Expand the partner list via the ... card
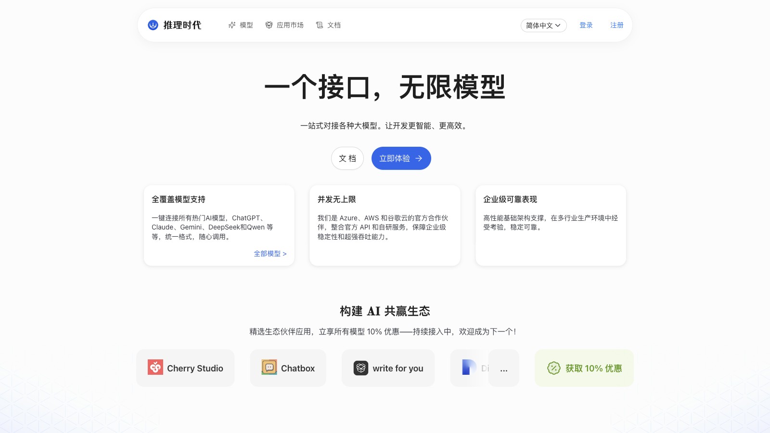This screenshot has width=770, height=433. pos(504,369)
